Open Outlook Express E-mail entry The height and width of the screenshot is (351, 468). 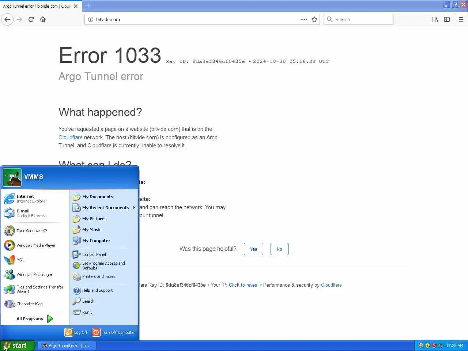[35, 213]
